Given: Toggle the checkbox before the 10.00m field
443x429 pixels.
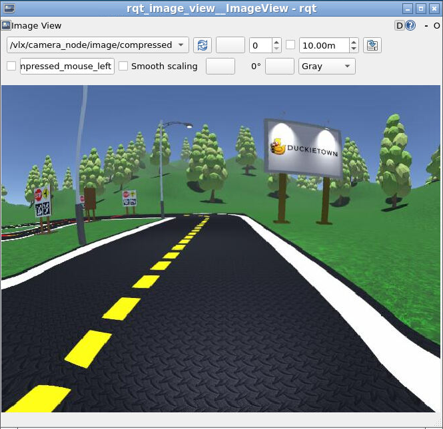Looking at the screenshot, I should point(290,45).
